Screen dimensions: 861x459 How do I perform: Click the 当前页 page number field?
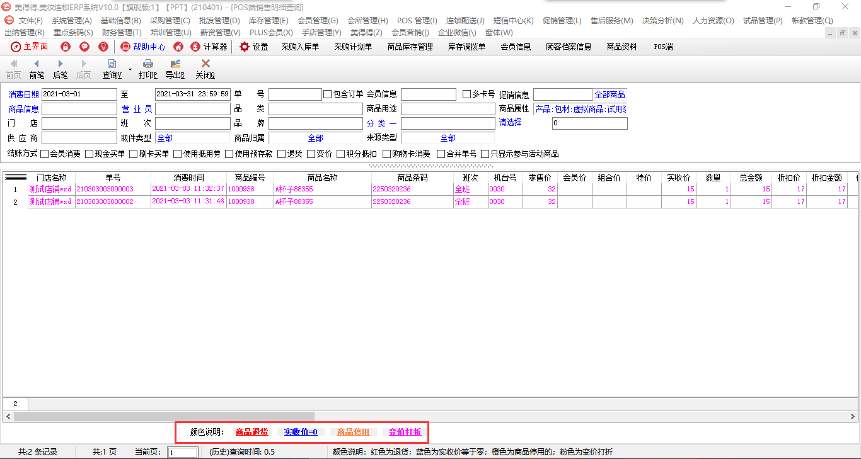click(183, 452)
